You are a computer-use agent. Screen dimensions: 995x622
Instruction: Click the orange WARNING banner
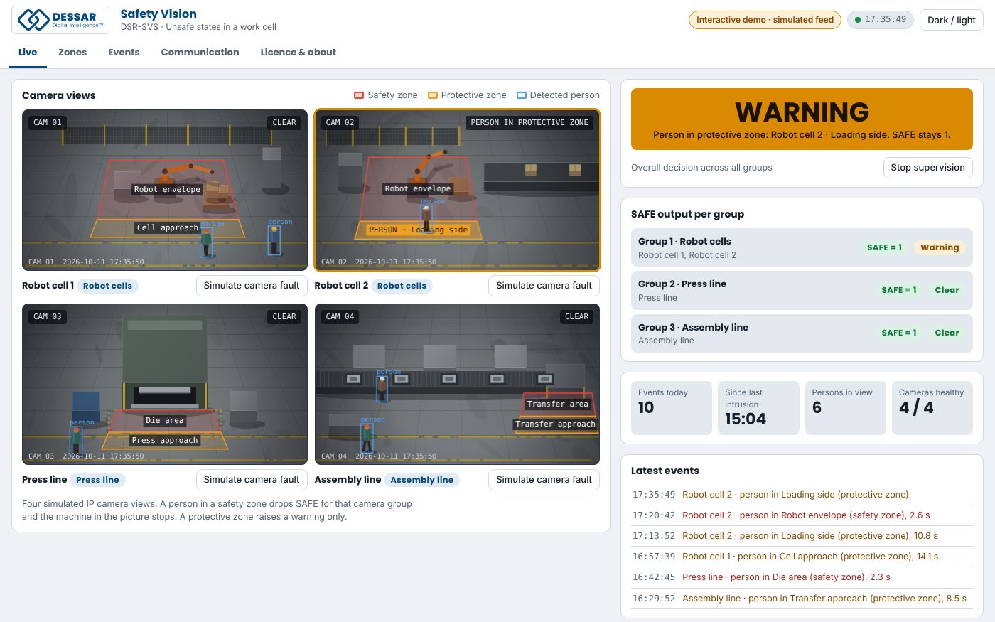coord(802,119)
